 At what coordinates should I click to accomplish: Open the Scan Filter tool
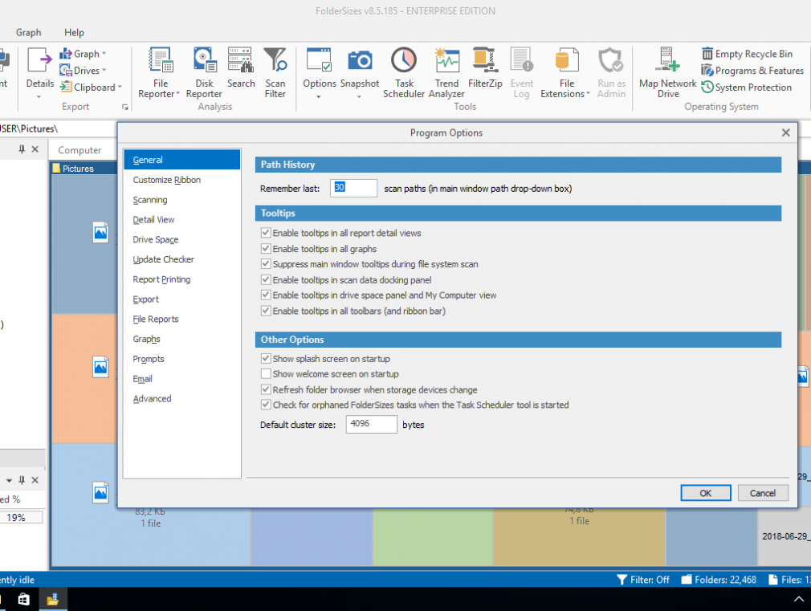pyautogui.click(x=275, y=73)
